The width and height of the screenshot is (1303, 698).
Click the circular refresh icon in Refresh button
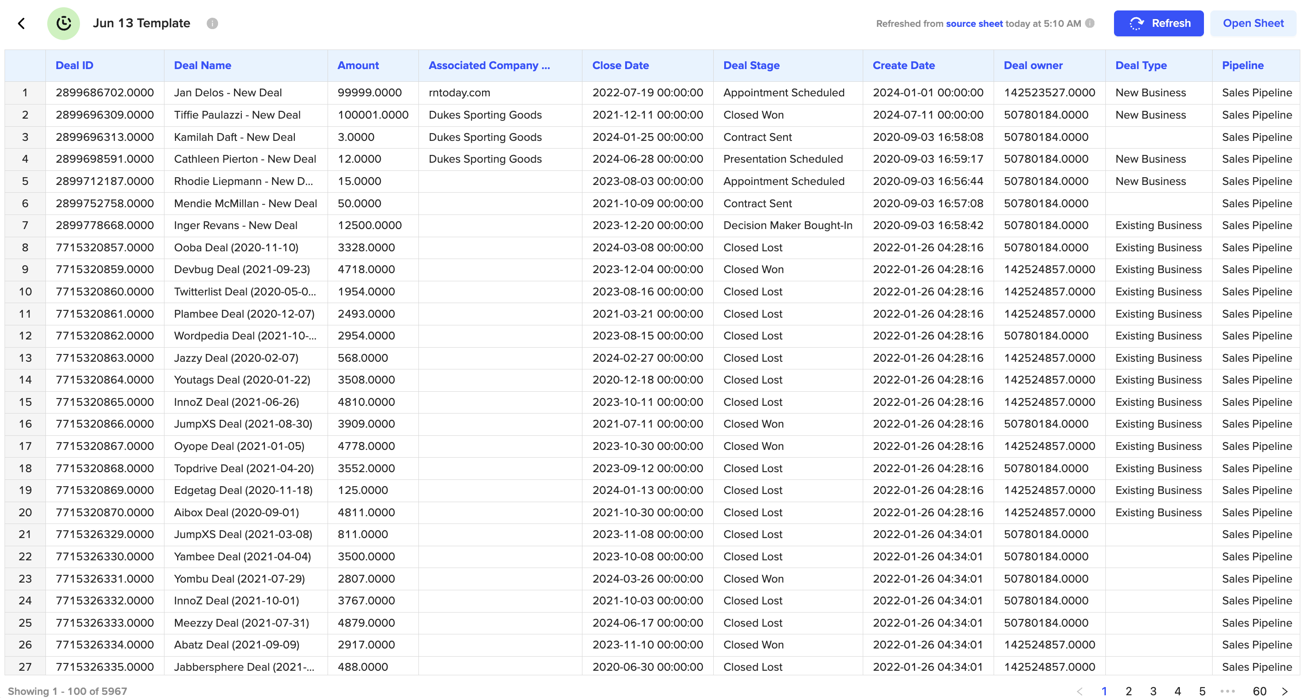click(1137, 23)
